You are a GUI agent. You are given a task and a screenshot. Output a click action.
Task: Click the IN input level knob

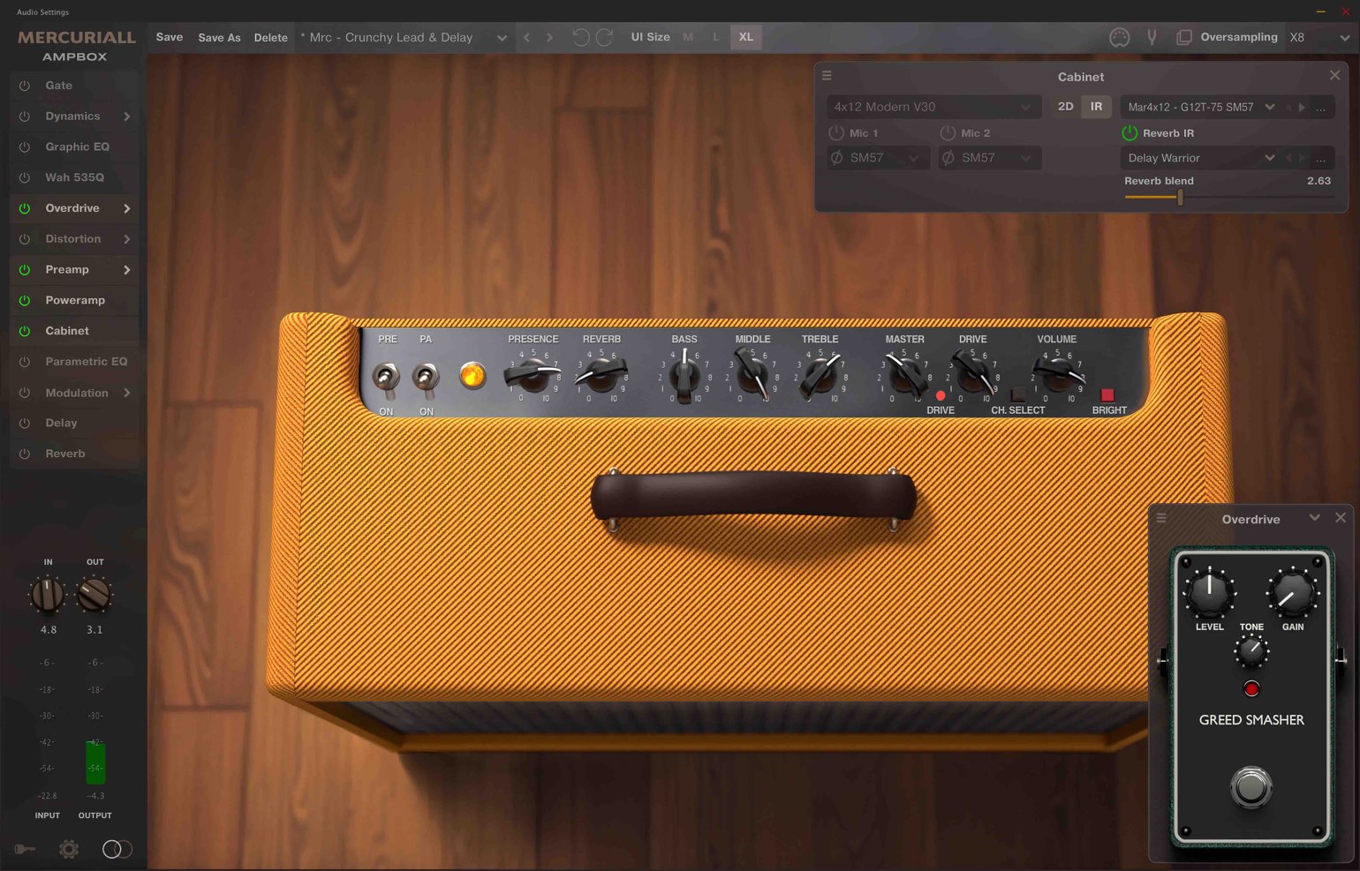(x=48, y=595)
